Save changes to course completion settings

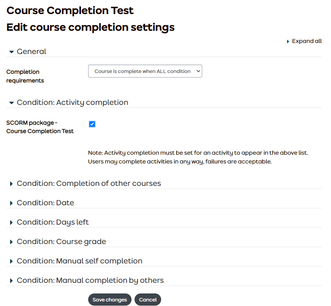click(109, 300)
